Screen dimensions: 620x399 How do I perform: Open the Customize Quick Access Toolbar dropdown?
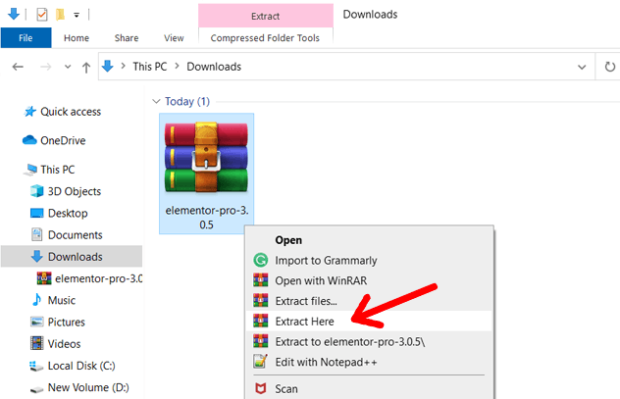pyautogui.click(x=77, y=15)
